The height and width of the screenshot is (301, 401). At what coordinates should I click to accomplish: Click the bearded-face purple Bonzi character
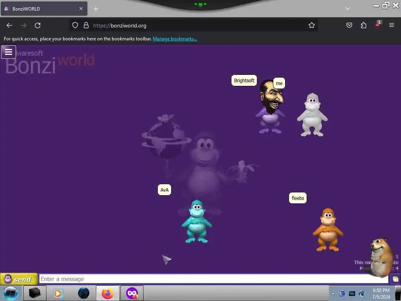[271, 107]
